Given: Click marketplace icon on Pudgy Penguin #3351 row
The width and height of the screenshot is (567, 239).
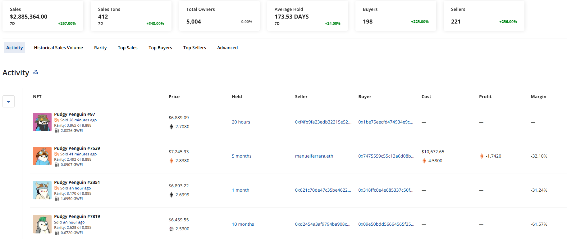Looking at the screenshot, I should pos(57,188).
